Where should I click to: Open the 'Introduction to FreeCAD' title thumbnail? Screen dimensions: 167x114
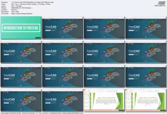tap(21, 28)
